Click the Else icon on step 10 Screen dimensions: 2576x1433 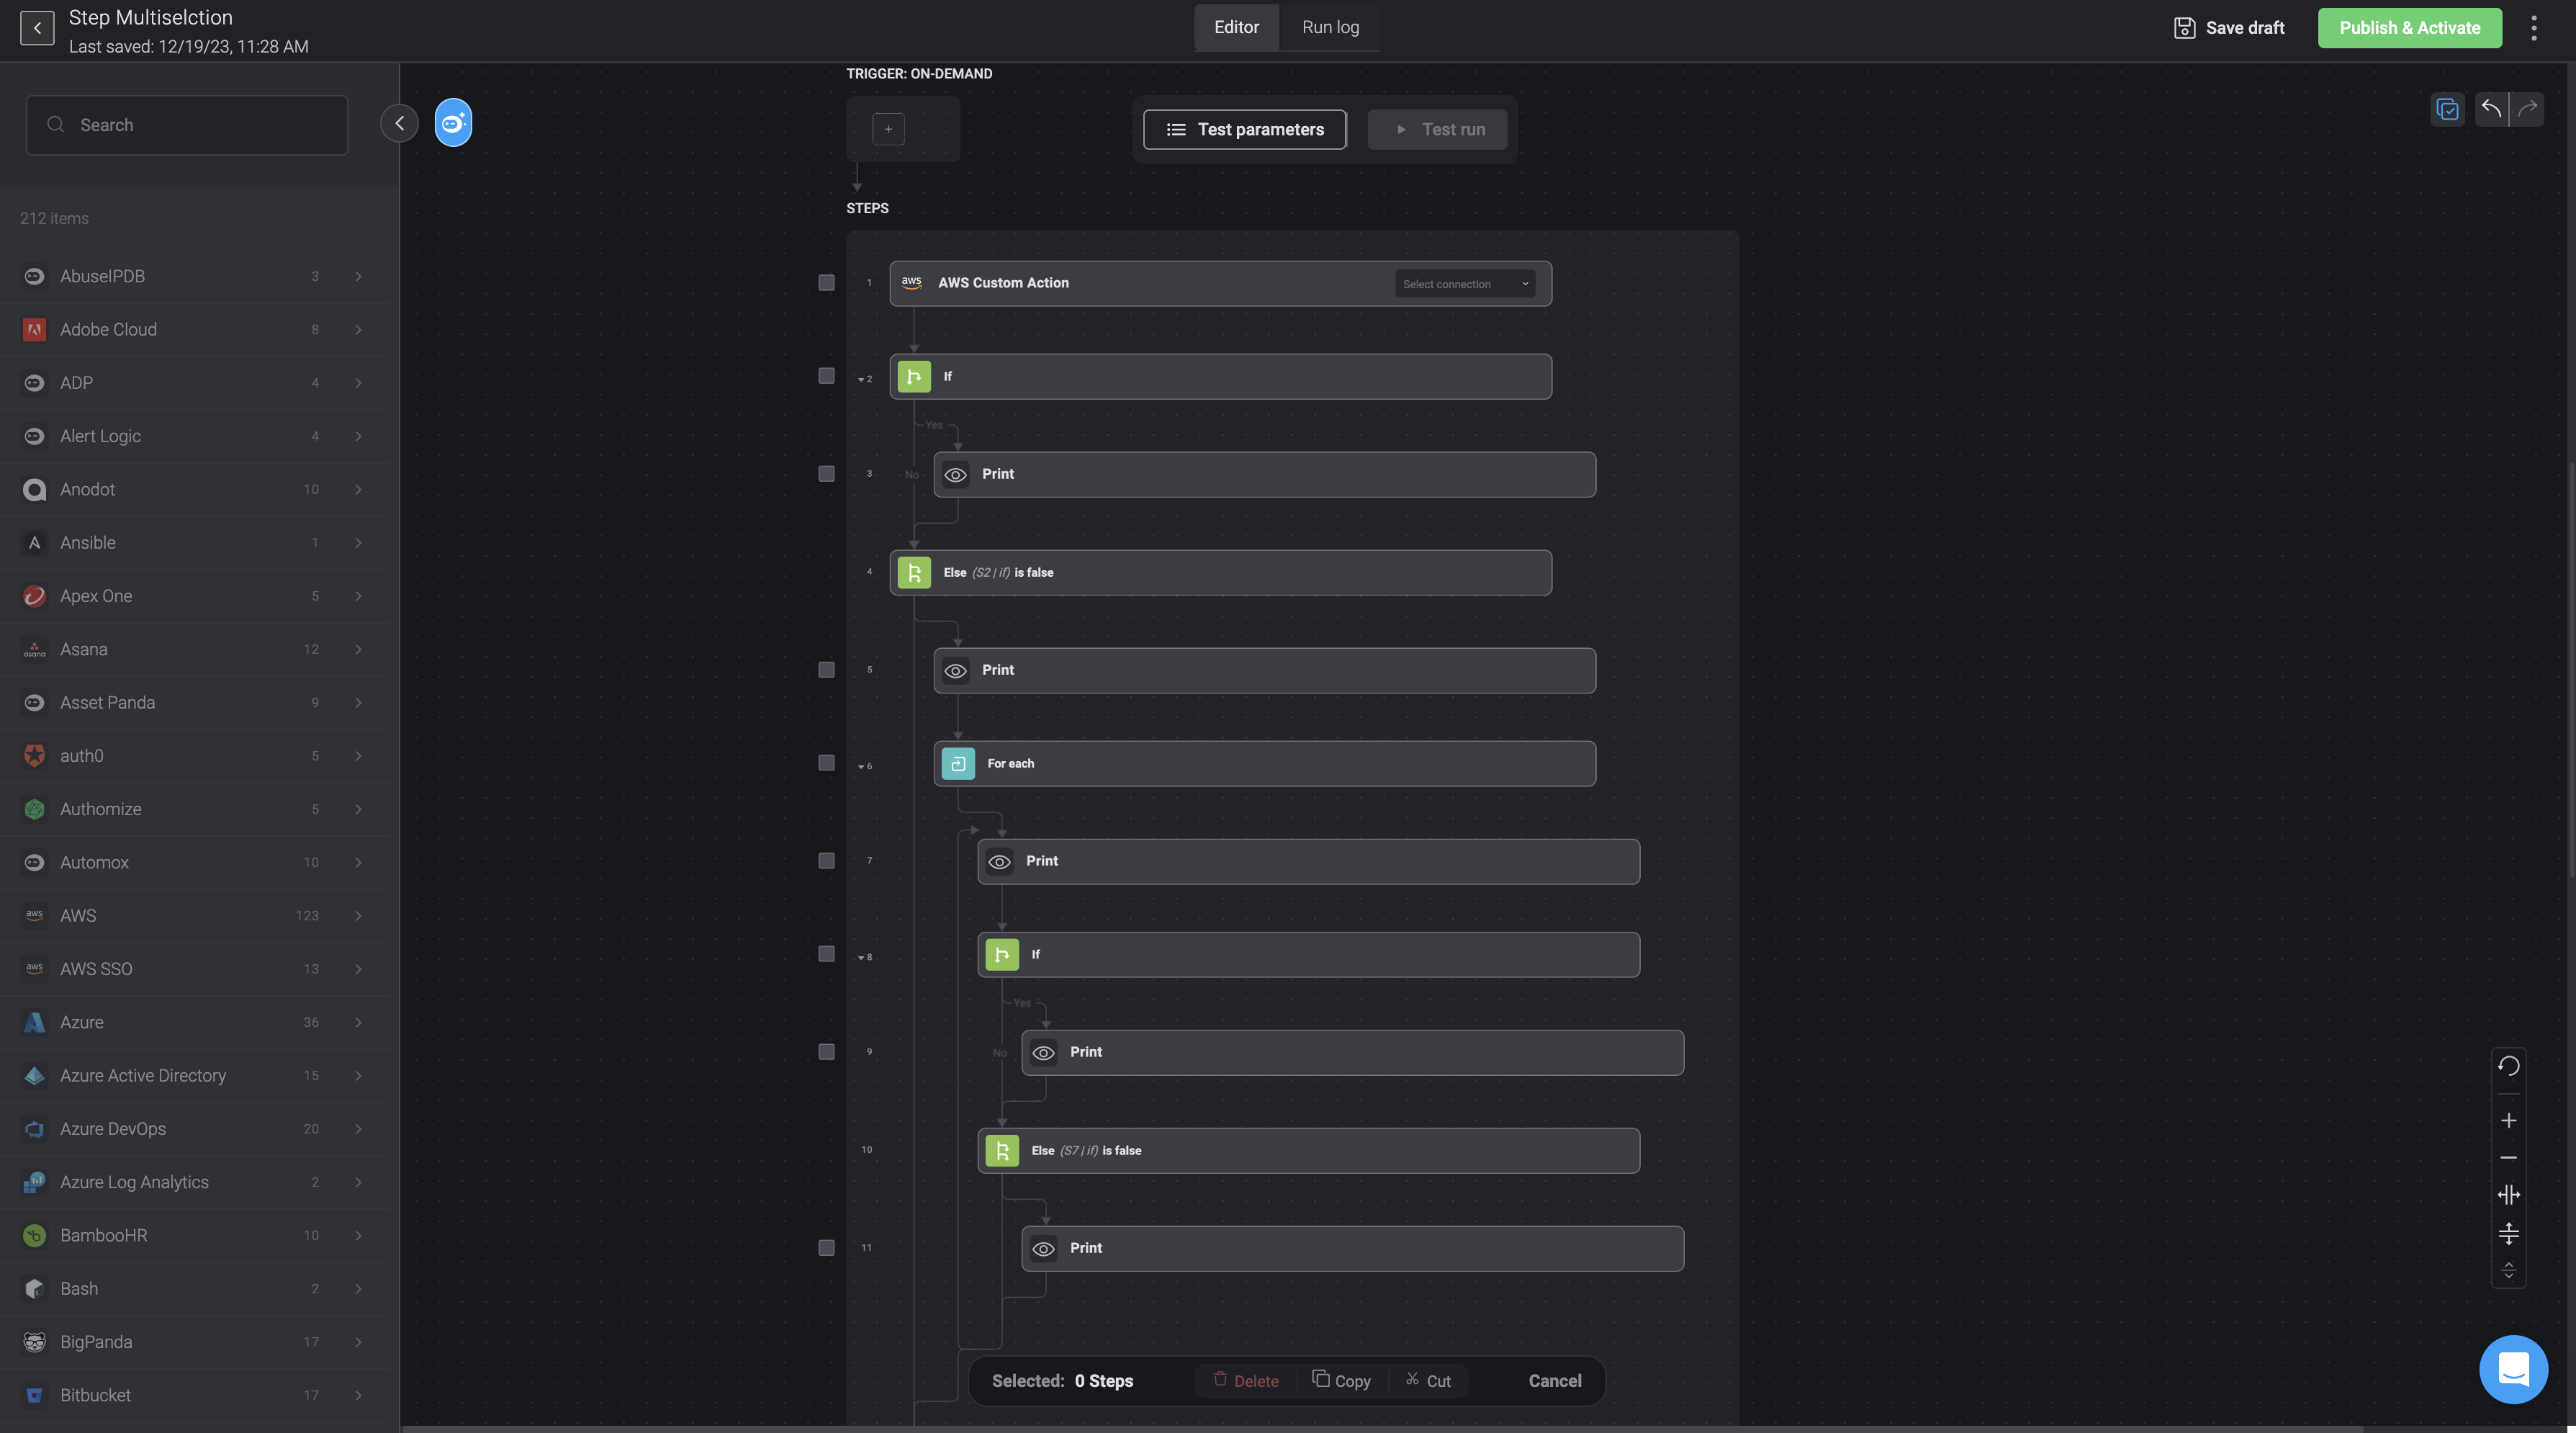[1002, 1151]
